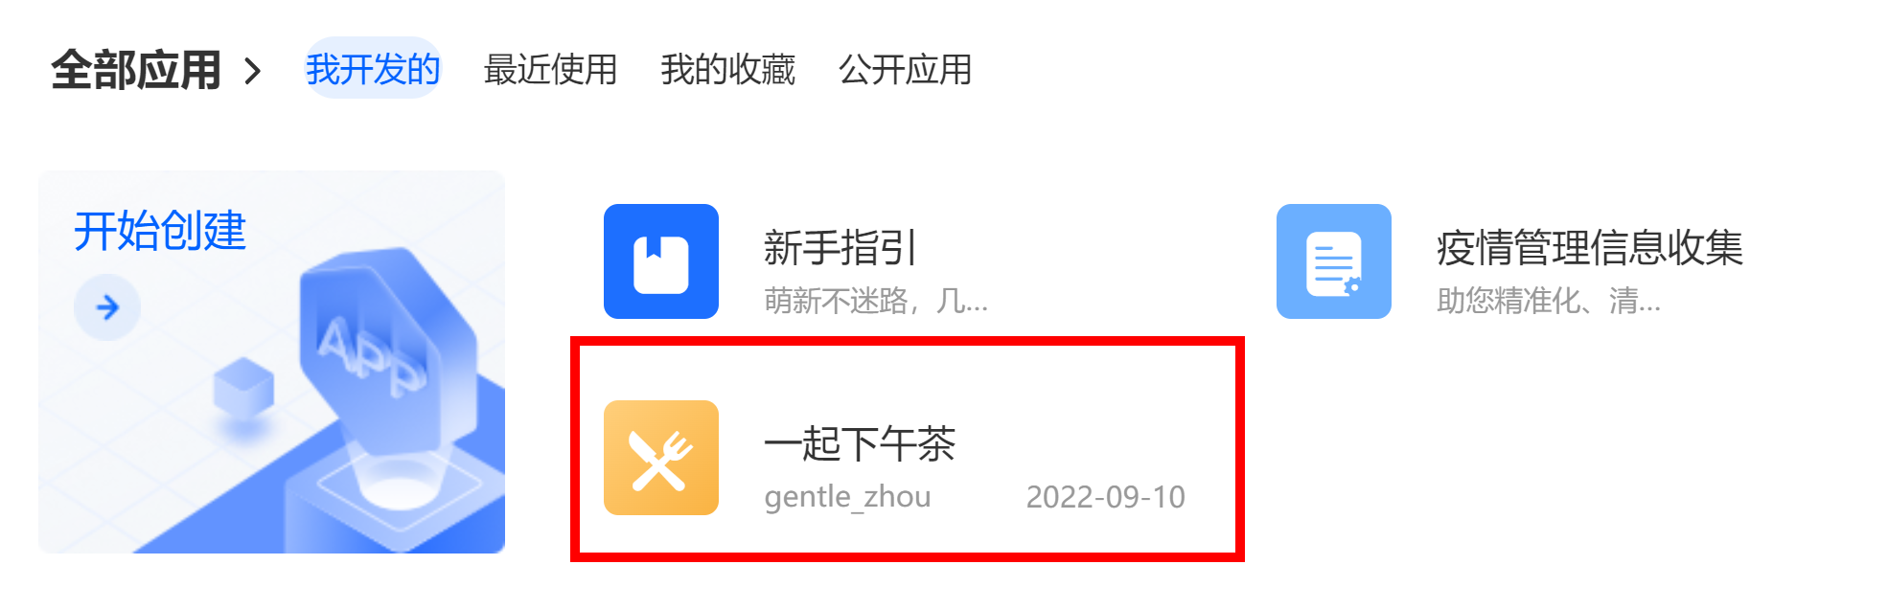Open the 疫情管理信息收集 document icon
The width and height of the screenshot is (1888, 610).
(1334, 261)
